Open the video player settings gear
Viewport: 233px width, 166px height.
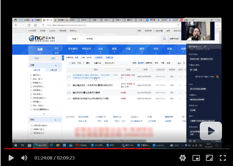point(183,158)
